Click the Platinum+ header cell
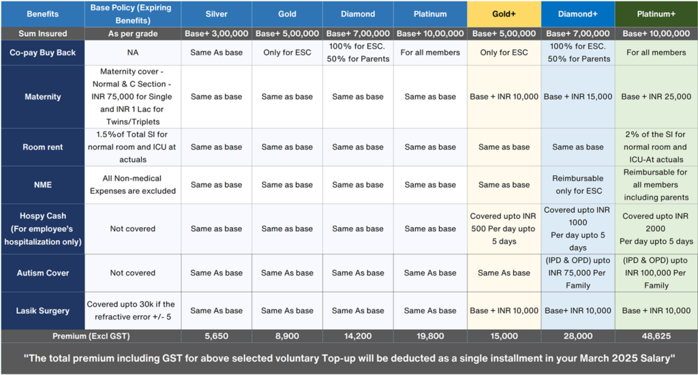Screen dimensions: 698x375 click(656, 14)
